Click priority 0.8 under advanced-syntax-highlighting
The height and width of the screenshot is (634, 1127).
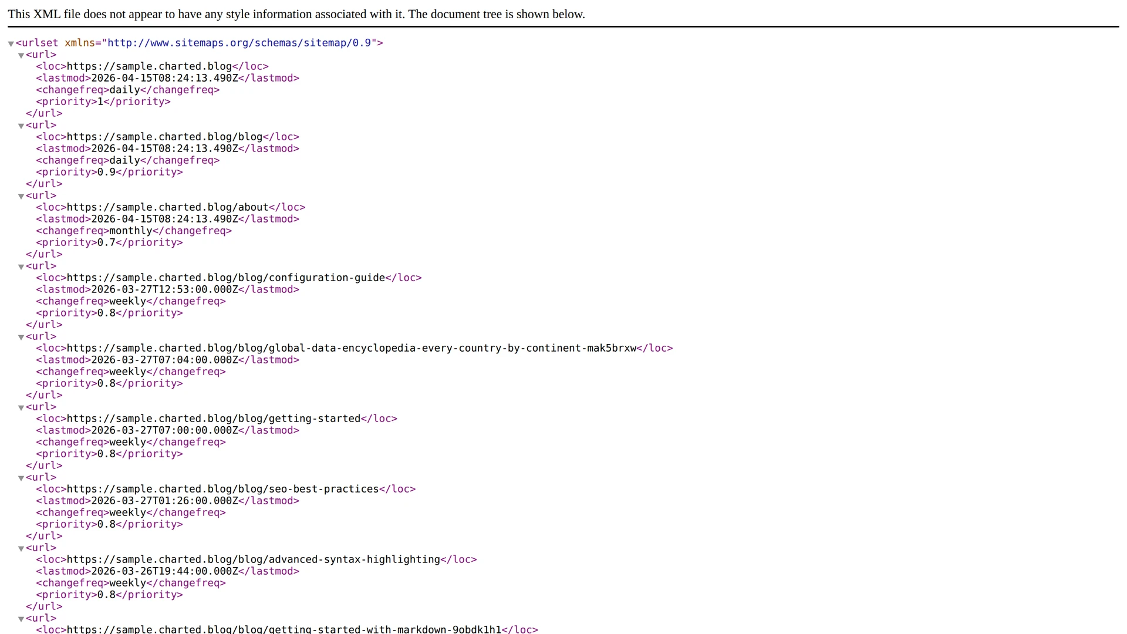(x=106, y=595)
